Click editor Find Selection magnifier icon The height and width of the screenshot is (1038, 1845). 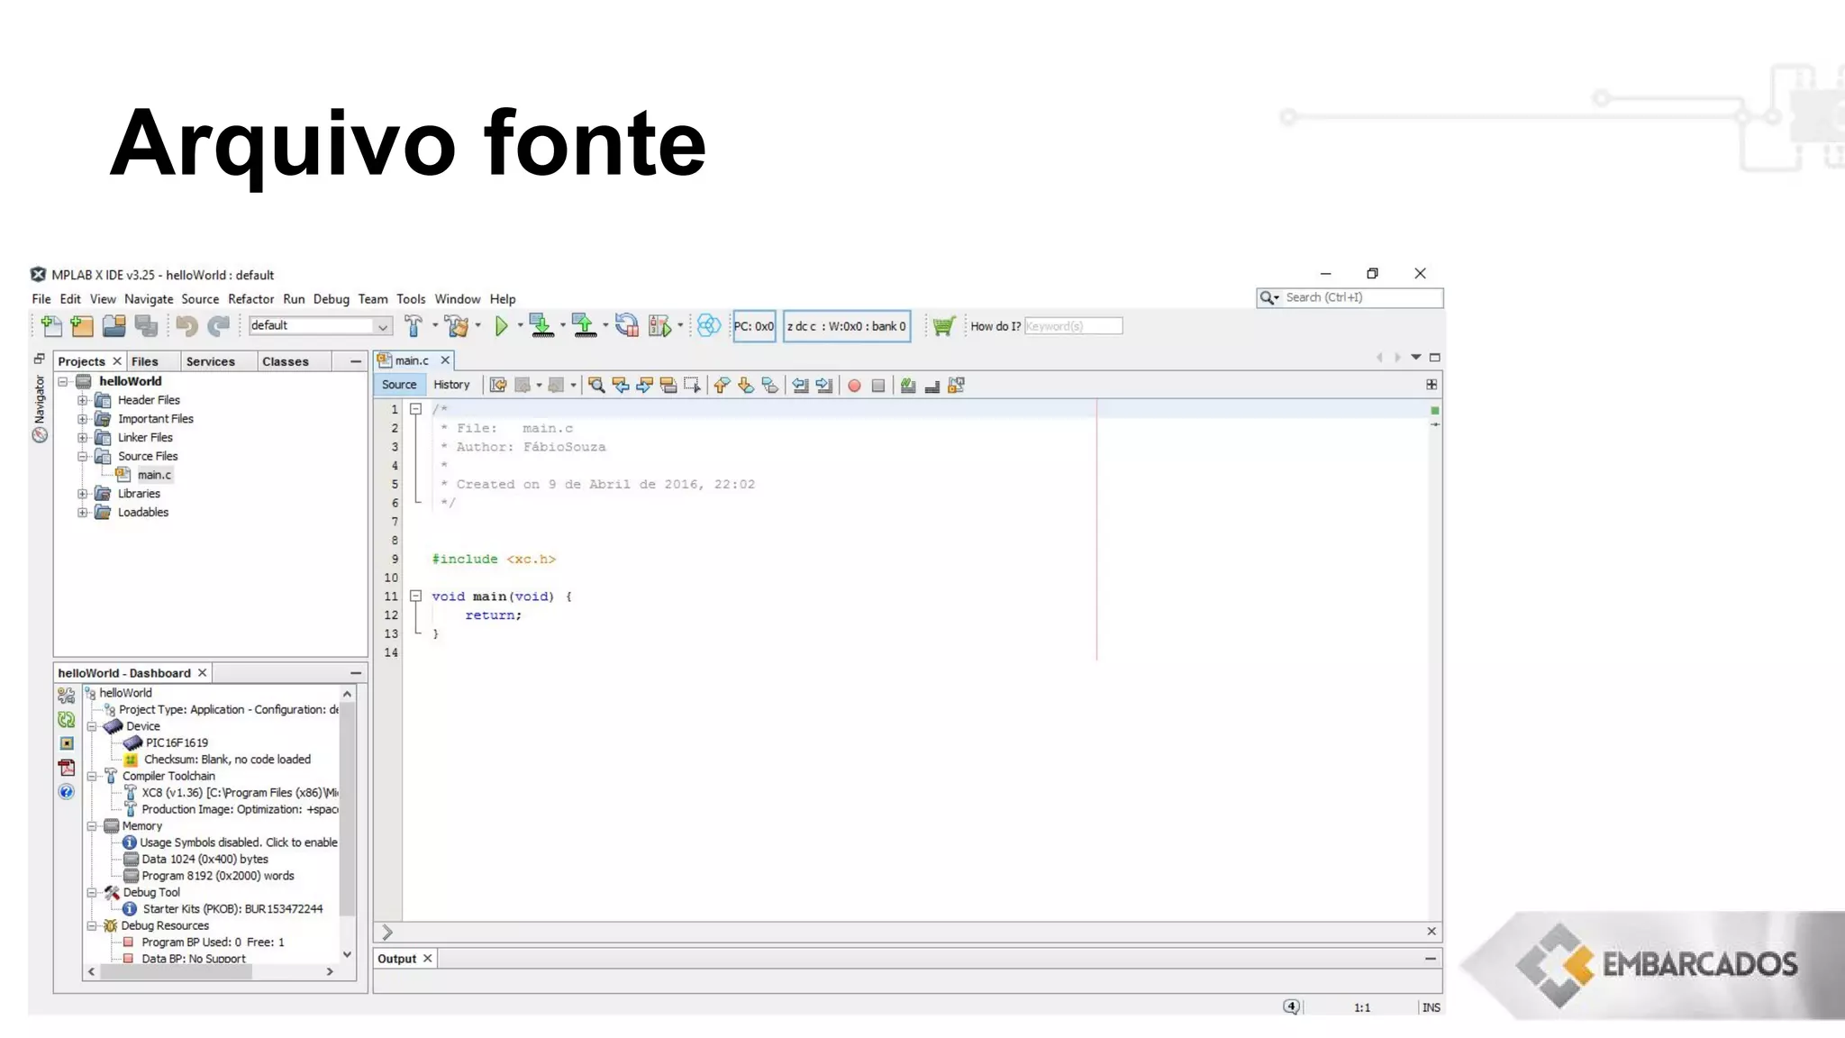[x=596, y=386]
